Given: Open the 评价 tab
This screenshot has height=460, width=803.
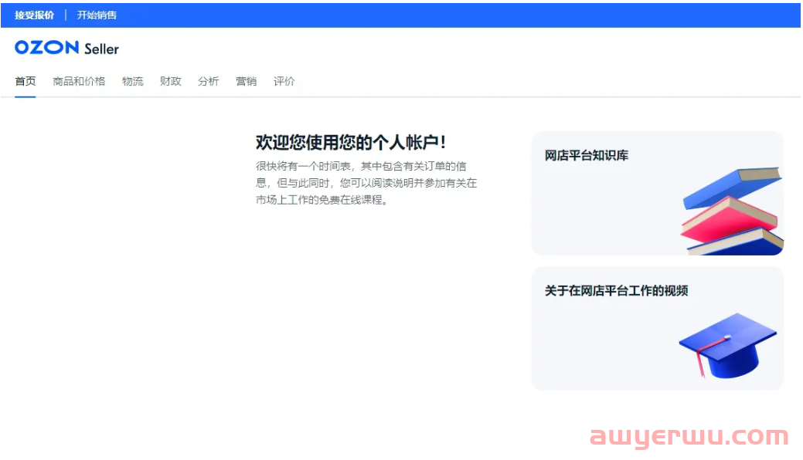Looking at the screenshot, I should (x=284, y=81).
